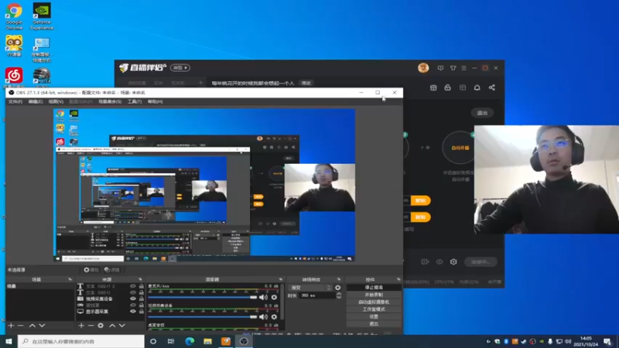The width and height of the screenshot is (619, 348).
Task: Enable 工作室模式 in OBS controls
Action: point(374,309)
